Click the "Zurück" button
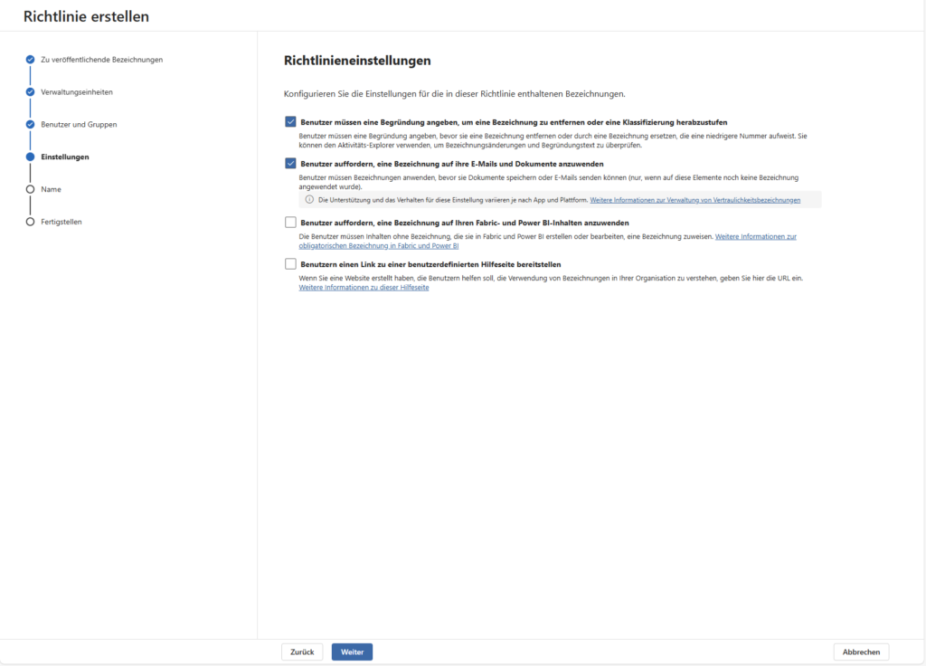The height and width of the screenshot is (666, 926). (x=302, y=651)
